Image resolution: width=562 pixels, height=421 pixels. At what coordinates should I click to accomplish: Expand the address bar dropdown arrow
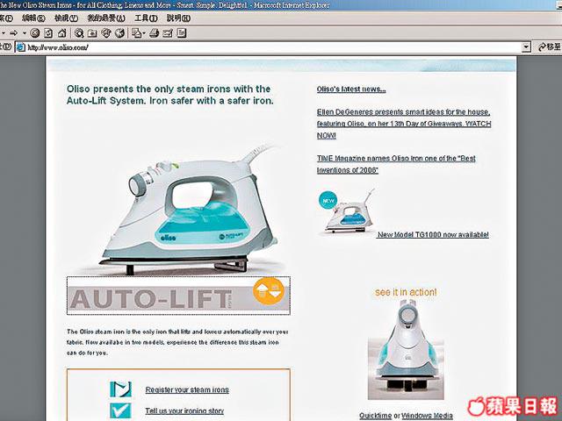526,46
